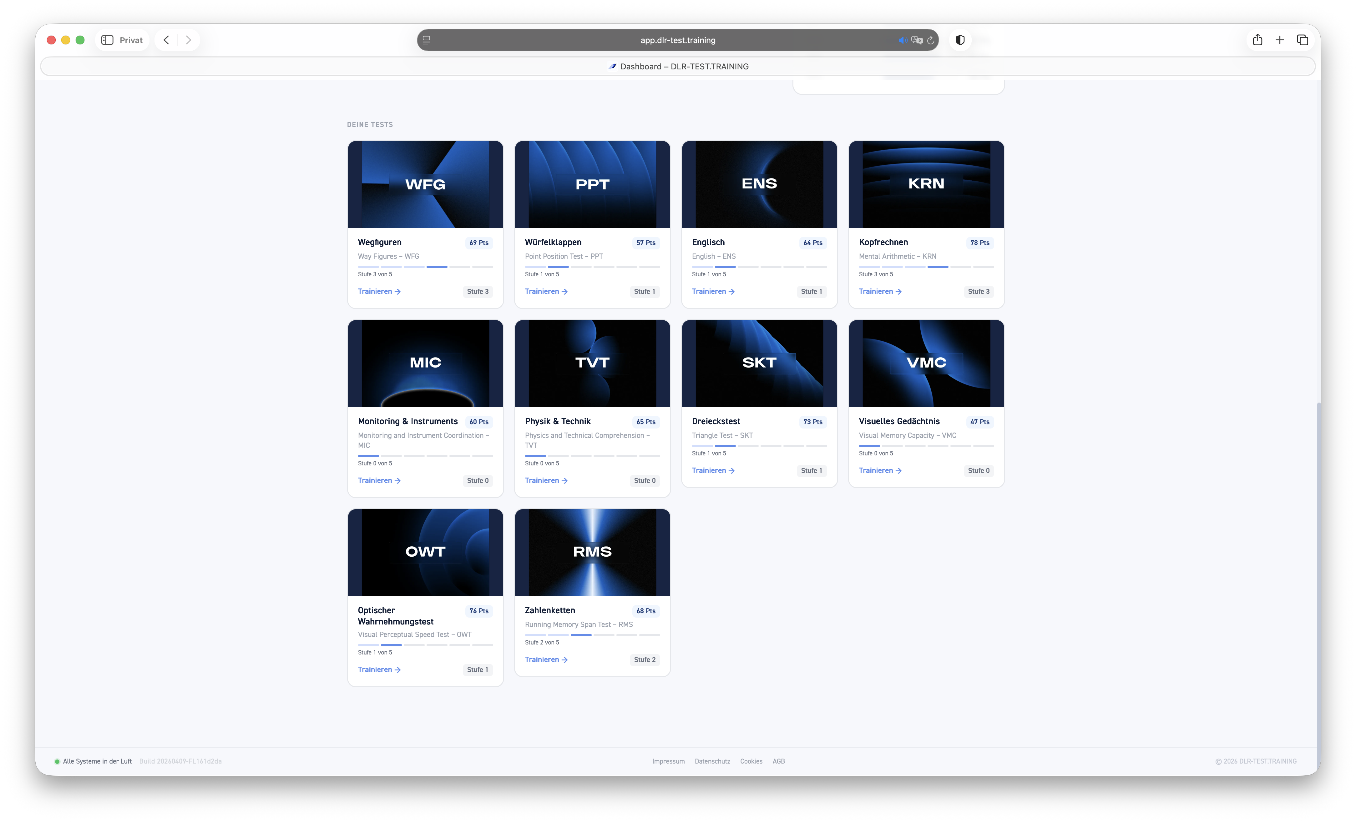This screenshot has width=1356, height=822.
Task: Click the Kopfrechnen level progress bar
Action: tap(926, 267)
